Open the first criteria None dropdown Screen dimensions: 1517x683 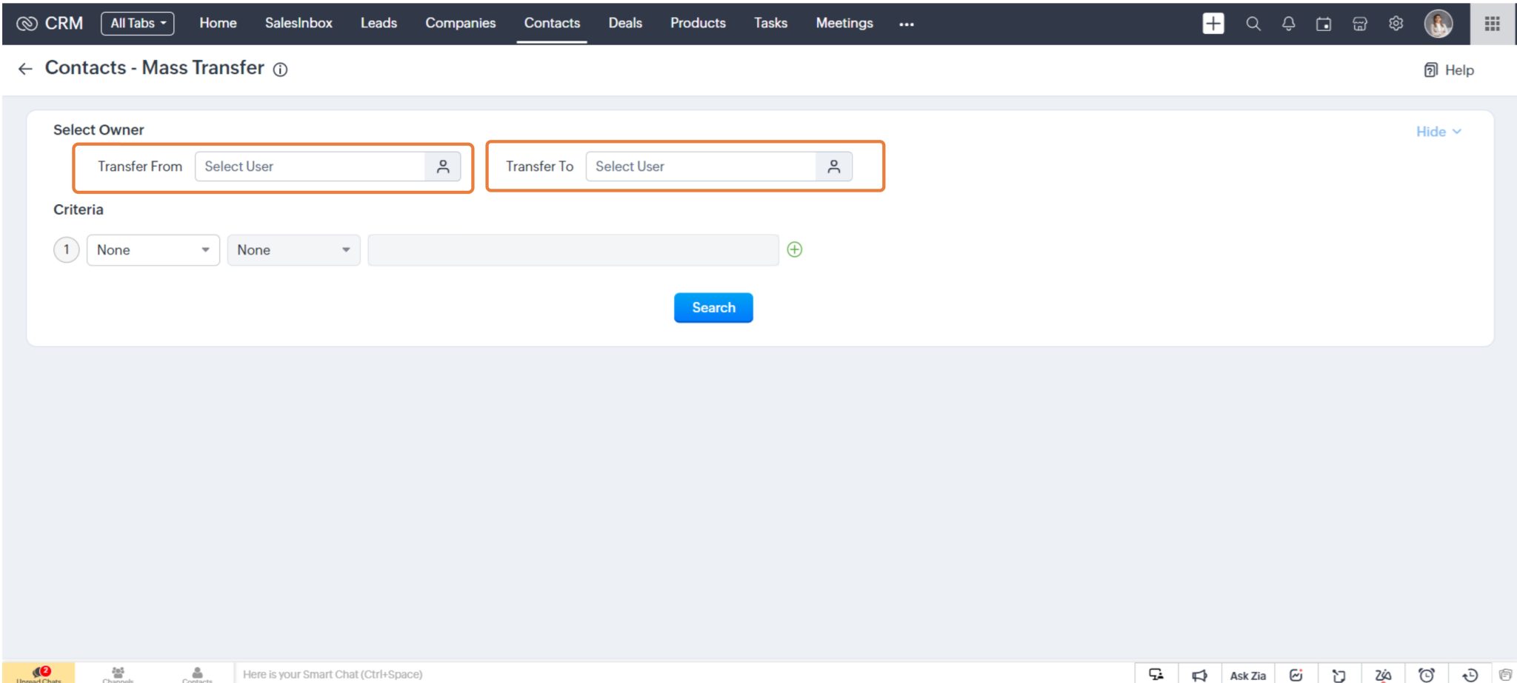tap(152, 249)
